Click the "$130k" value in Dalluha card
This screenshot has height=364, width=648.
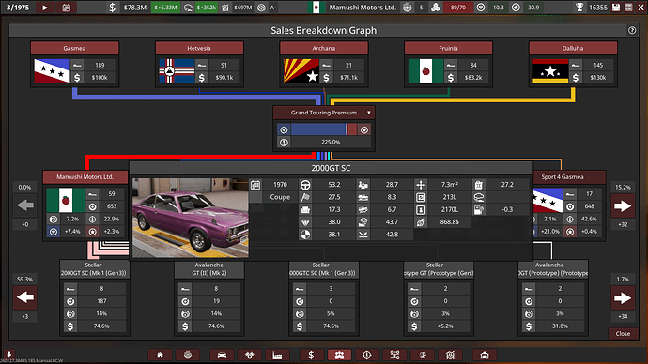tap(598, 78)
